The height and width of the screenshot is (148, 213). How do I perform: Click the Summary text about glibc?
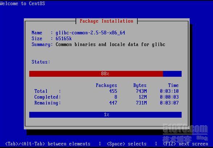point(110,45)
